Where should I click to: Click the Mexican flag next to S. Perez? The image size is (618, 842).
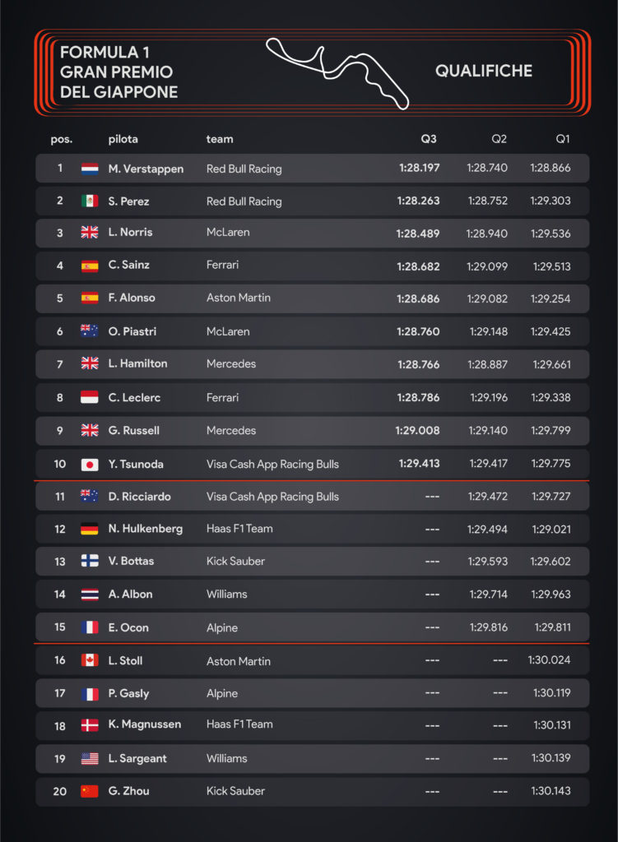[89, 201]
